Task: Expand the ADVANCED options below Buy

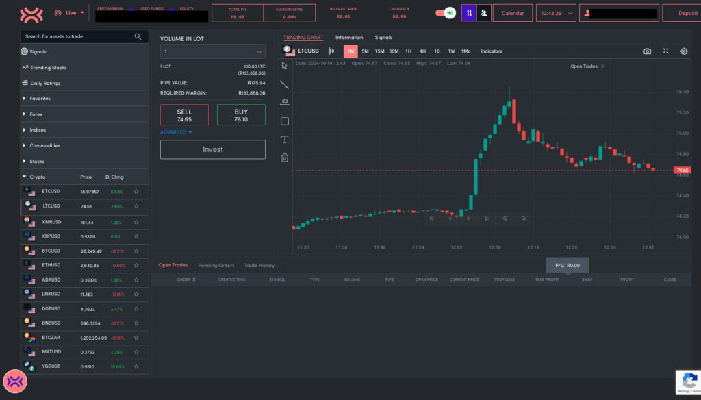Action: (x=177, y=132)
